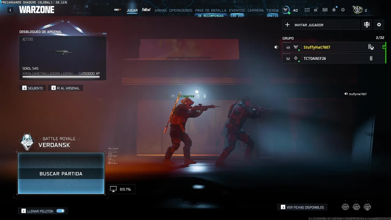Open the player rank emblem level 40
Screen dimensions: 391x220
coord(286,10)
